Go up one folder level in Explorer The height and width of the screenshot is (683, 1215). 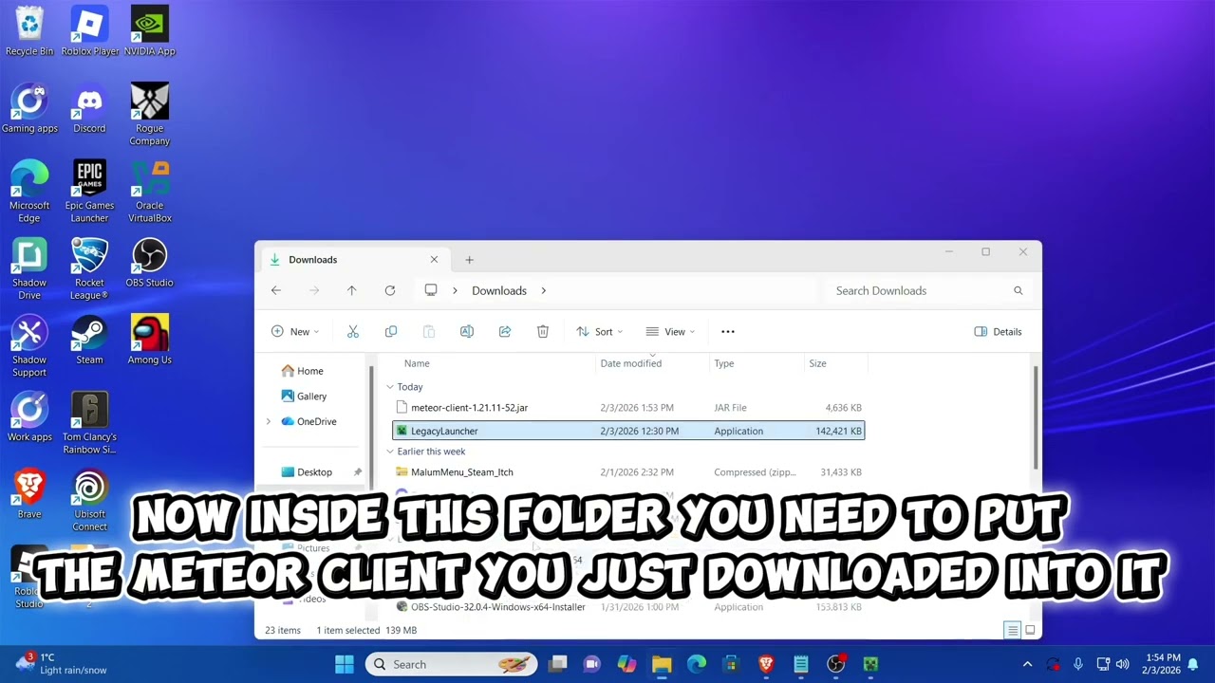click(352, 290)
